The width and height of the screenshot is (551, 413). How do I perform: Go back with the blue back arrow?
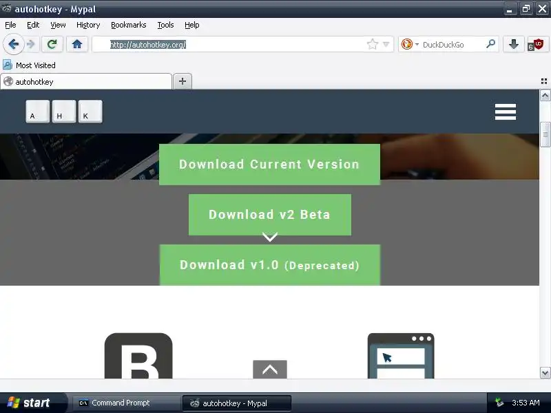(x=13, y=44)
